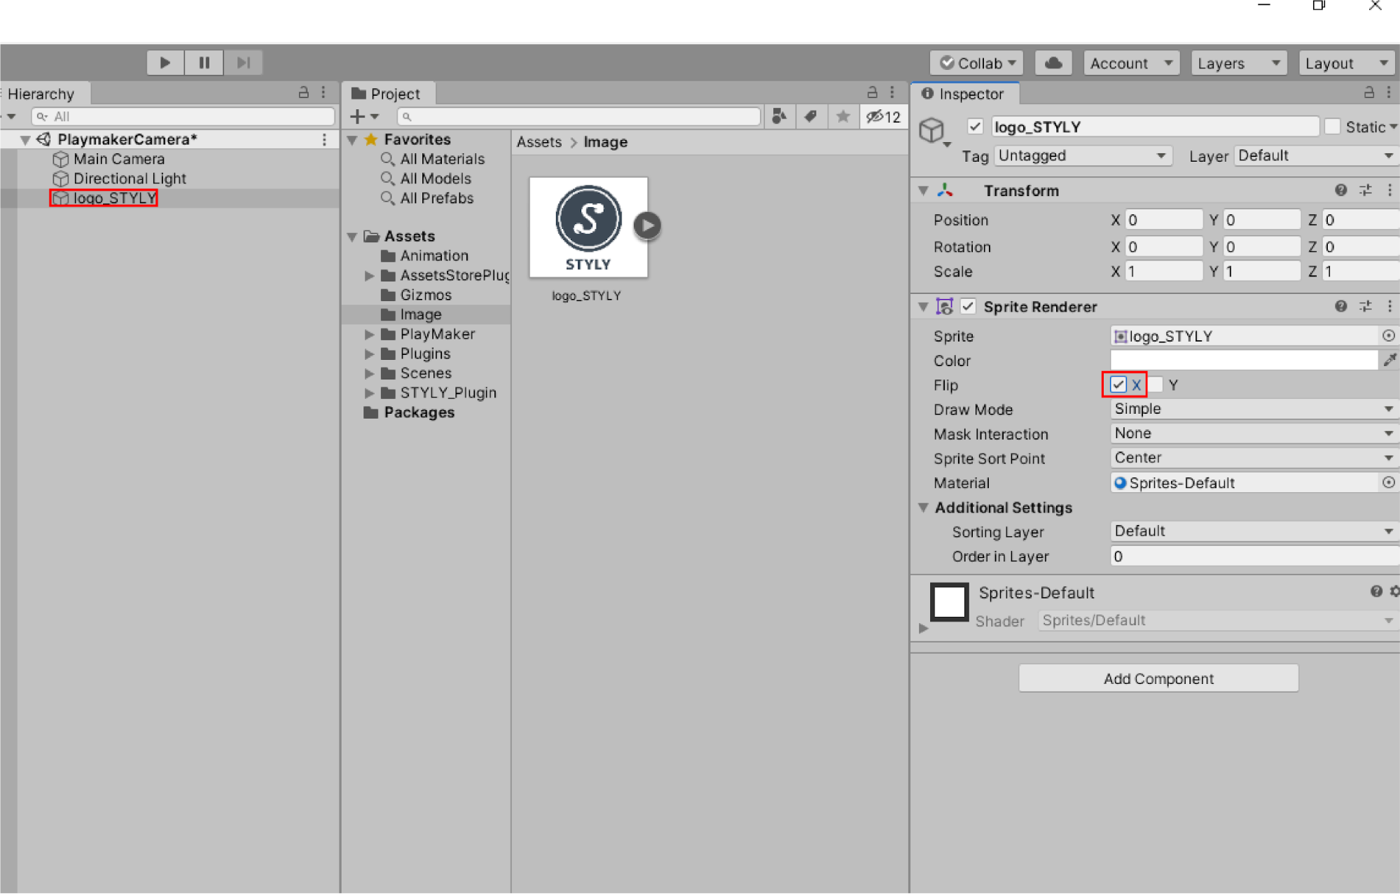This screenshot has height=894, width=1400.
Task: Open Project panel options menu
Action: (x=892, y=92)
